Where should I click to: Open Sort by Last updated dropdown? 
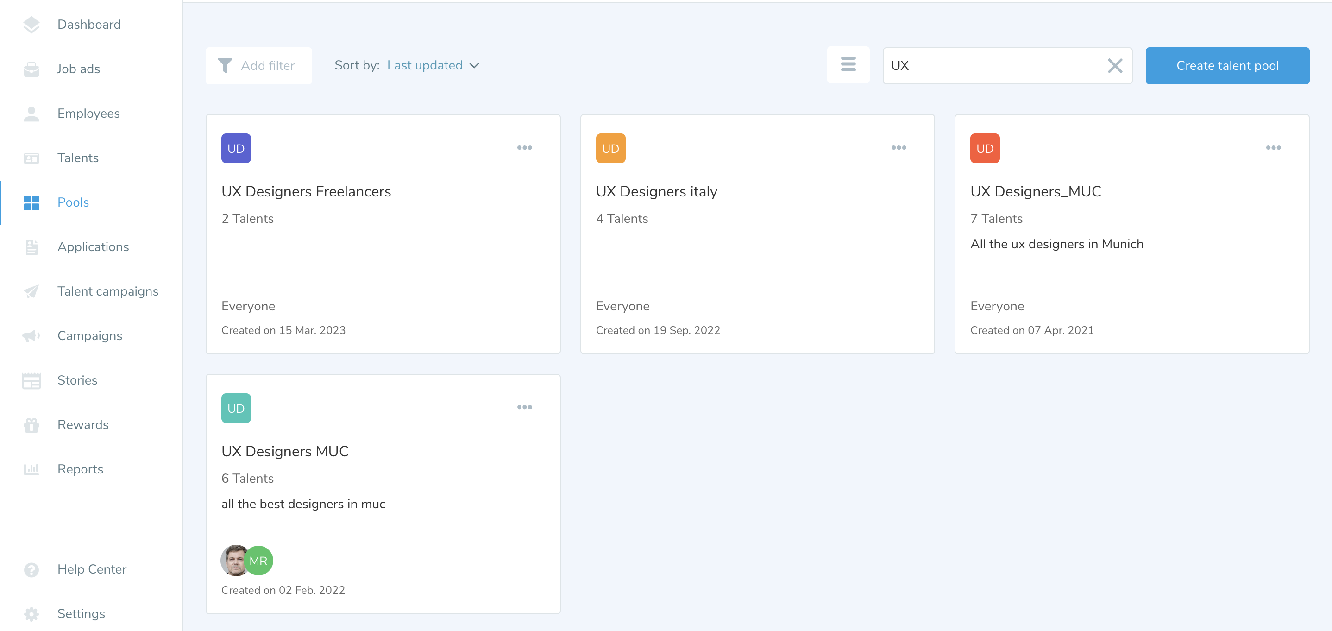point(434,66)
